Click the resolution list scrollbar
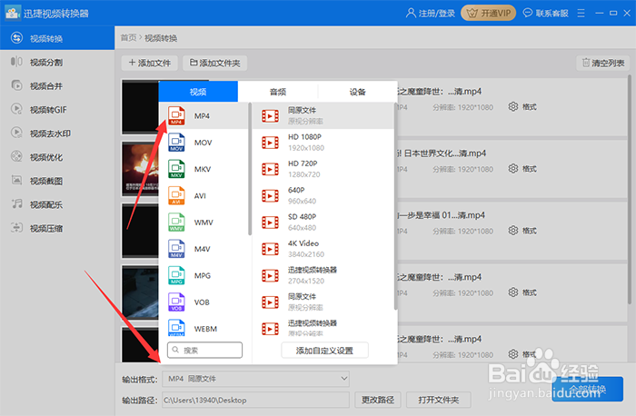636x416 pixels. pyautogui.click(x=395, y=207)
